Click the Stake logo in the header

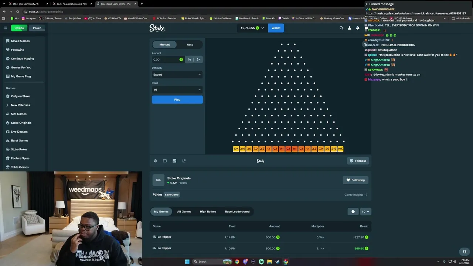click(x=157, y=28)
